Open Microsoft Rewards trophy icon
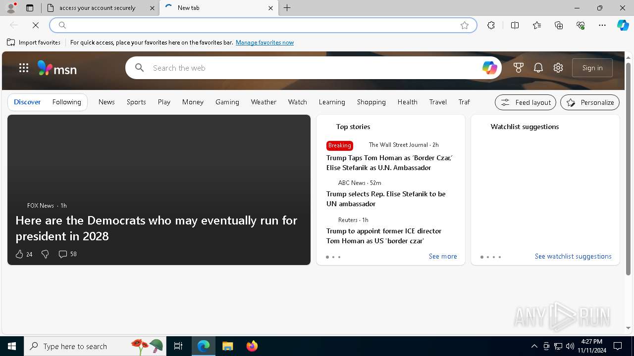The image size is (634, 356). (x=519, y=68)
